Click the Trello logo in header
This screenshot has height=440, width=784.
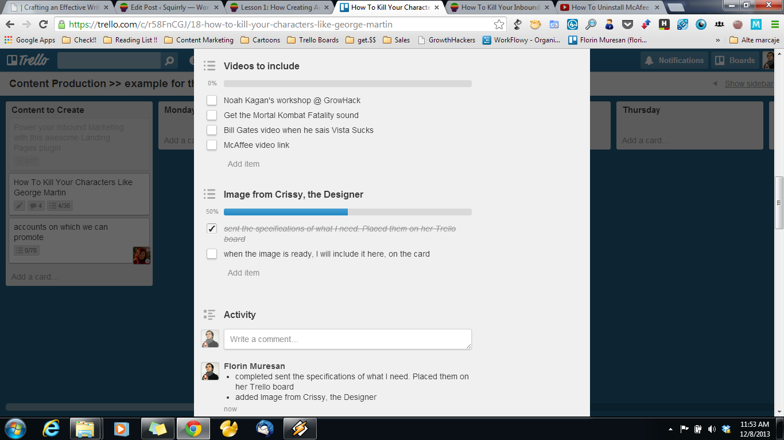[x=28, y=60]
